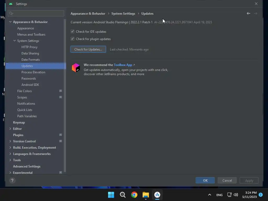Click the ENG language indicator

[220, 195]
